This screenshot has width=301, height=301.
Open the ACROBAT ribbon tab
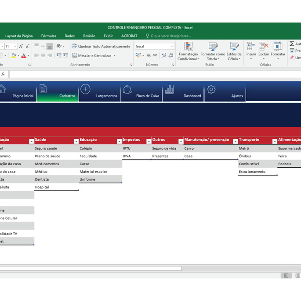pyautogui.click(x=129, y=36)
